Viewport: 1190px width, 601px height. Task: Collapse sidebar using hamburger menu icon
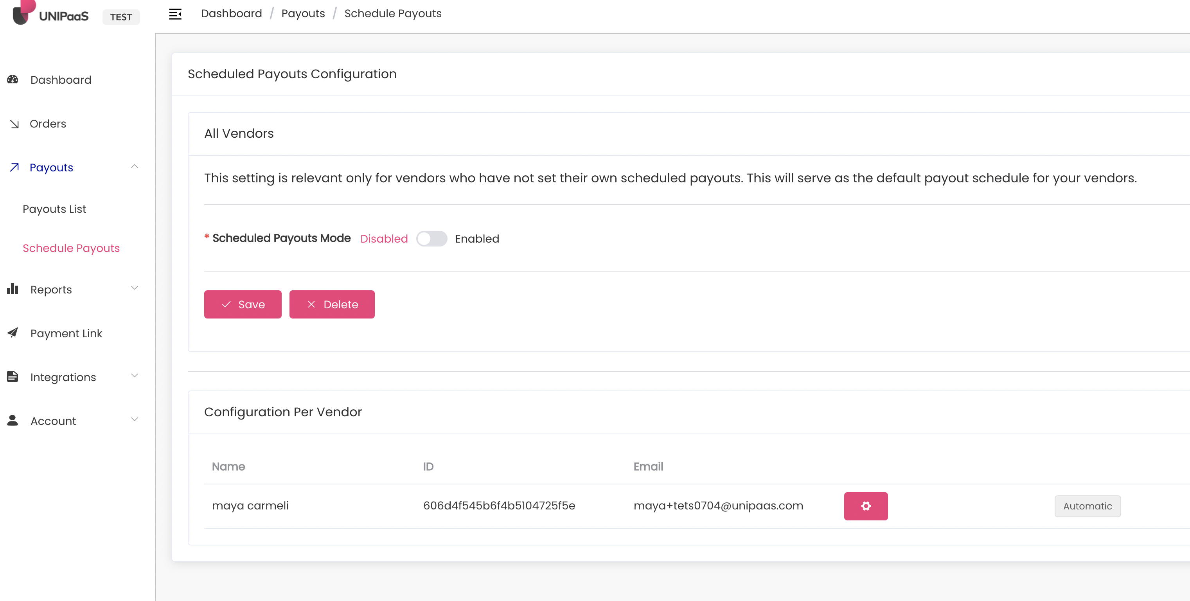[x=175, y=14]
